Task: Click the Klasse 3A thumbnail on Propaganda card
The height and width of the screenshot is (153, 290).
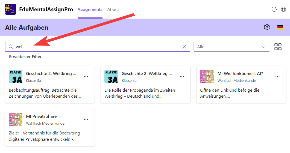Action: (111, 76)
